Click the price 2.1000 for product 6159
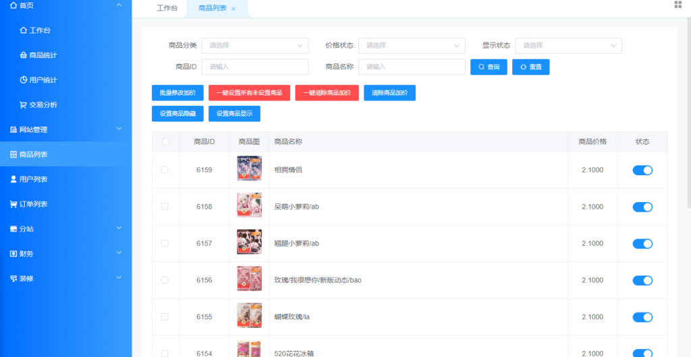The image size is (691, 357). point(592,170)
